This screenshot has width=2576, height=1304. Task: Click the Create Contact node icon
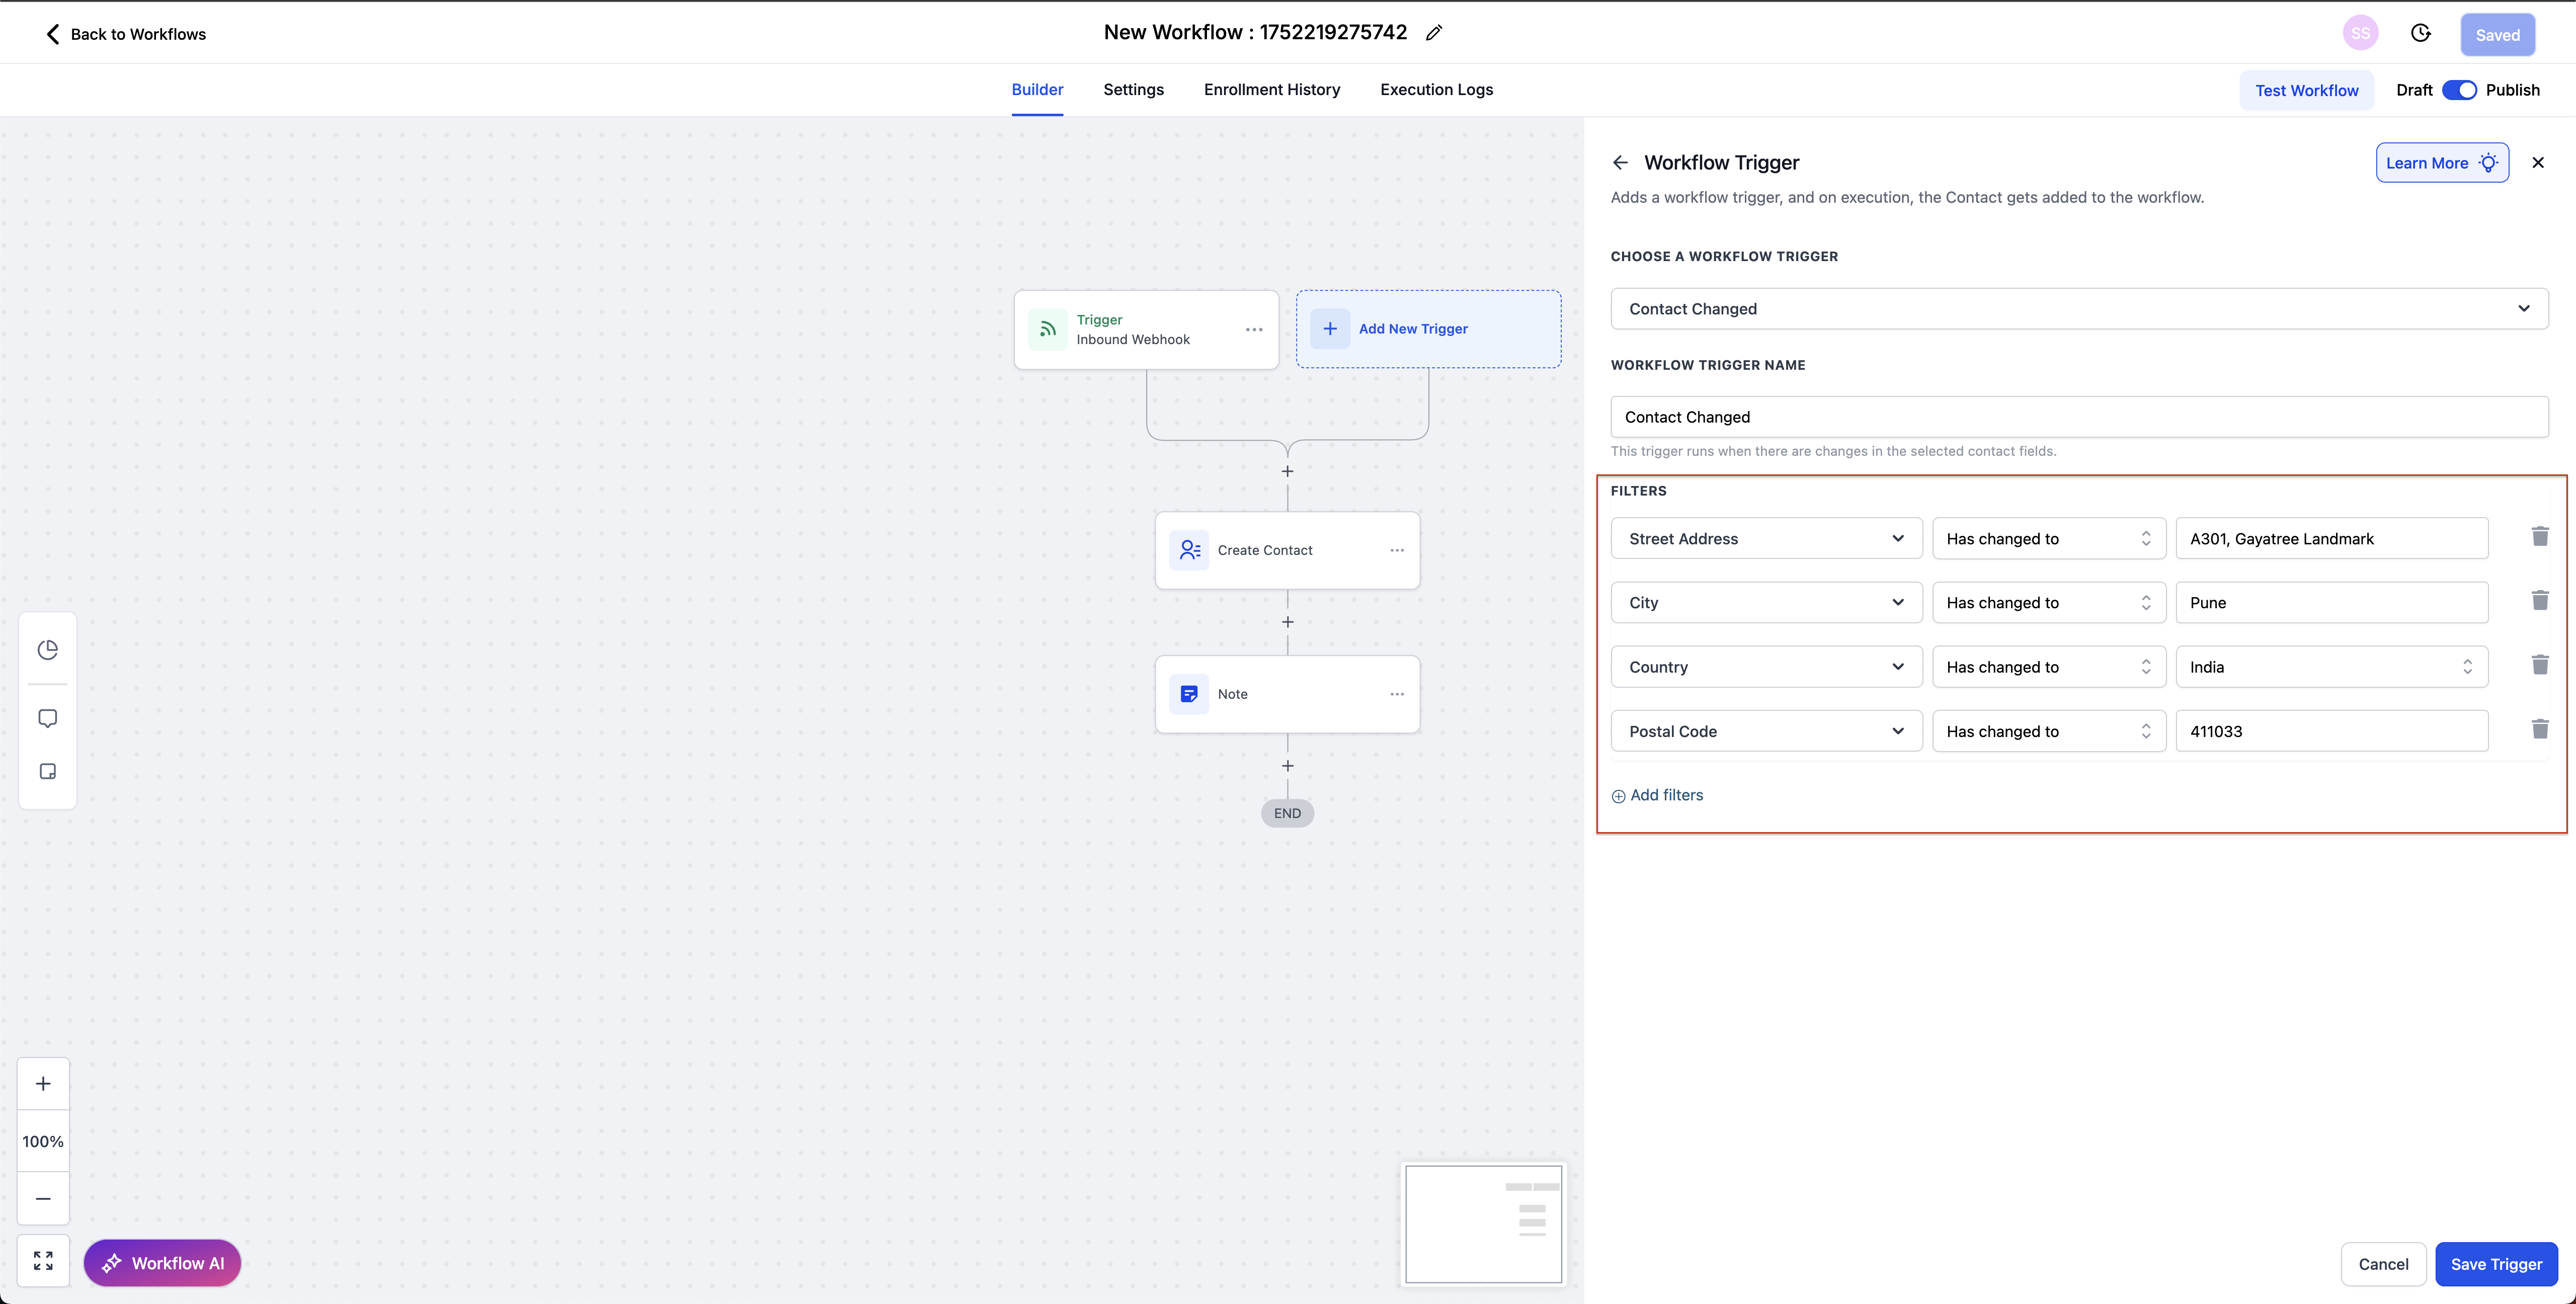pos(1189,550)
